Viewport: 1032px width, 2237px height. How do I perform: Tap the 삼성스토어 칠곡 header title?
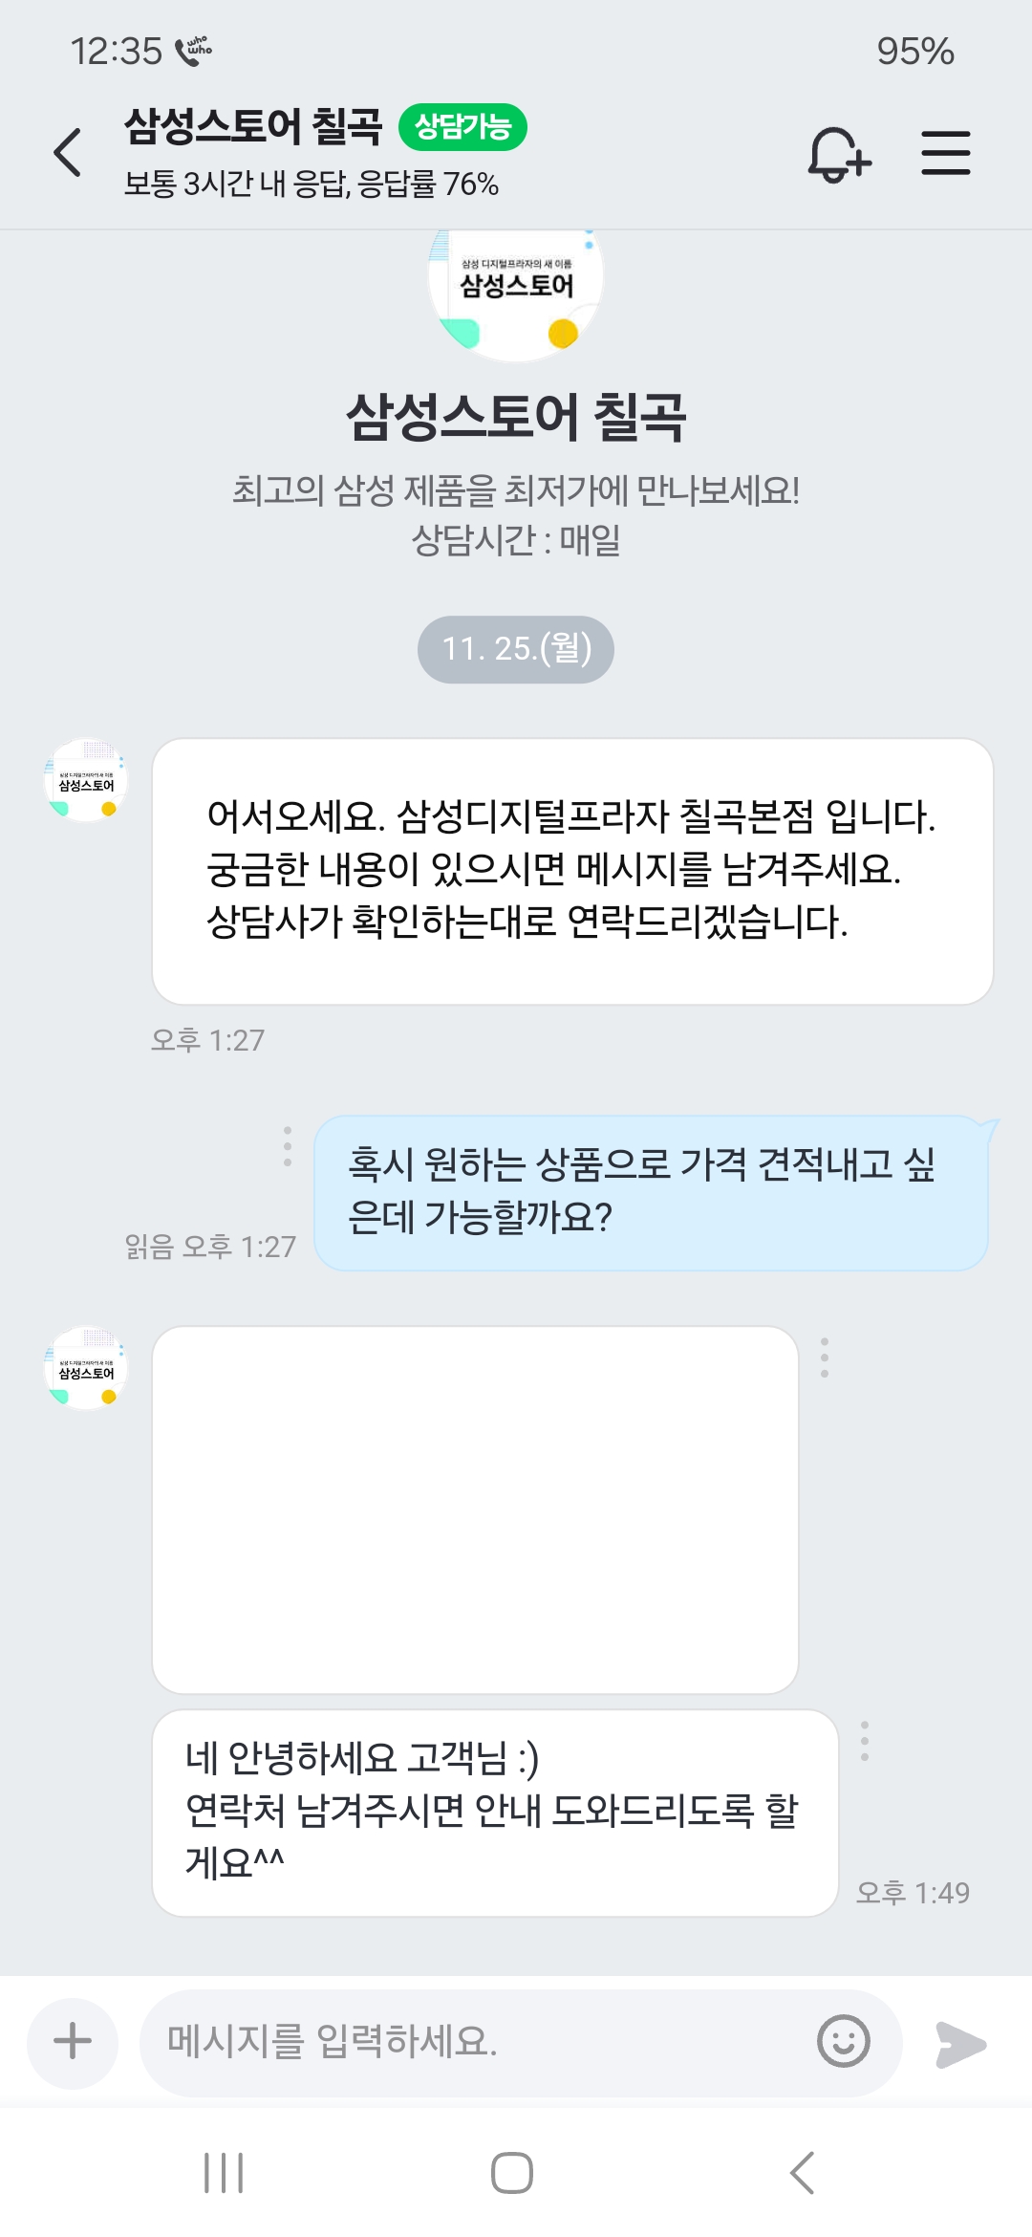pyautogui.click(x=253, y=127)
